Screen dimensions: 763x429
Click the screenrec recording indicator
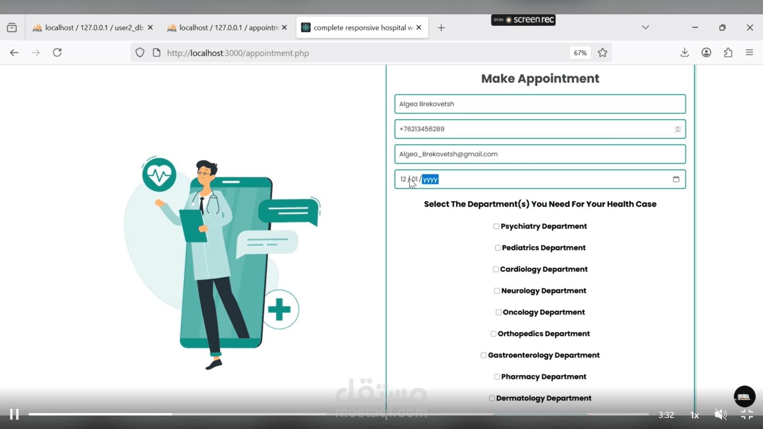(523, 20)
